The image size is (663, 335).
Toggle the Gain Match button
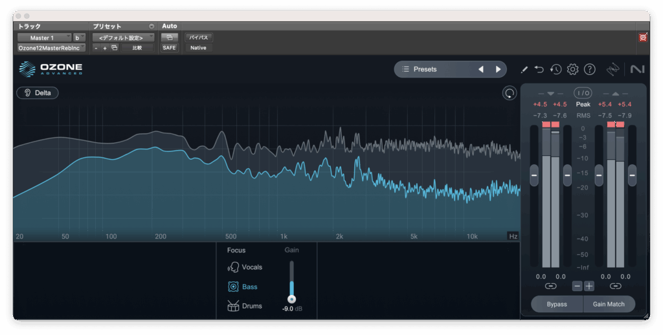pos(609,304)
